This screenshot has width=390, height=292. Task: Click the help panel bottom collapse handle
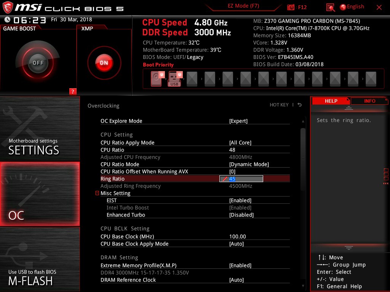click(349, 248)
